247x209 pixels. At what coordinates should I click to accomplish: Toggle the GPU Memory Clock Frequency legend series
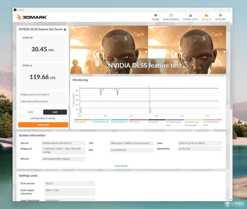point(194,123)
